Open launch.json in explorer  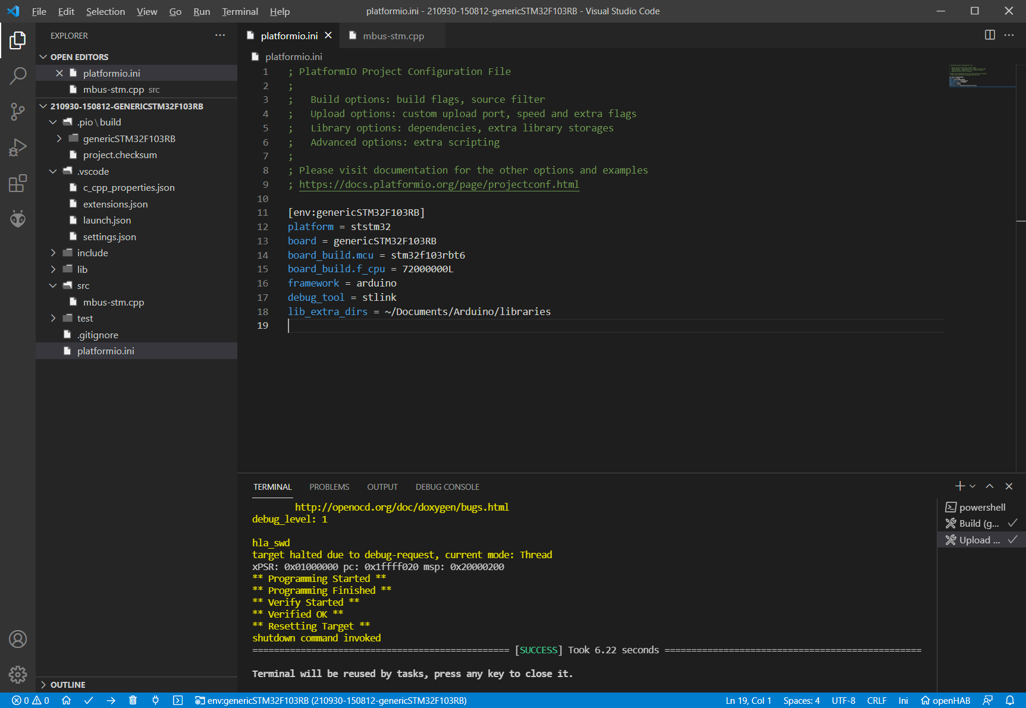tap(137, 220)
